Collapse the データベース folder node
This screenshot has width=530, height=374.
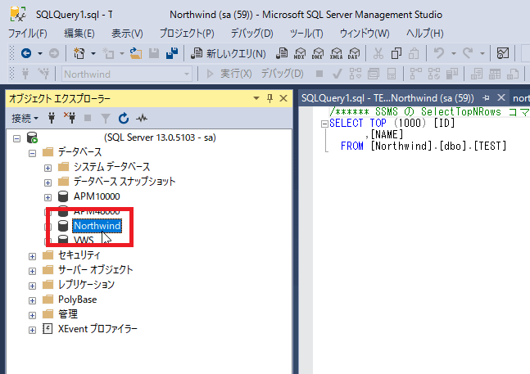pyautogui.click(x=33, y=152)
